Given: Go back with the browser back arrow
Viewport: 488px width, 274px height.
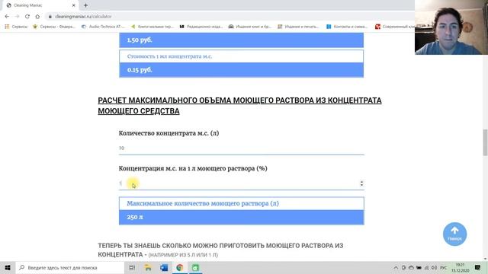Looking at the screenshot, I should (7, 17).
